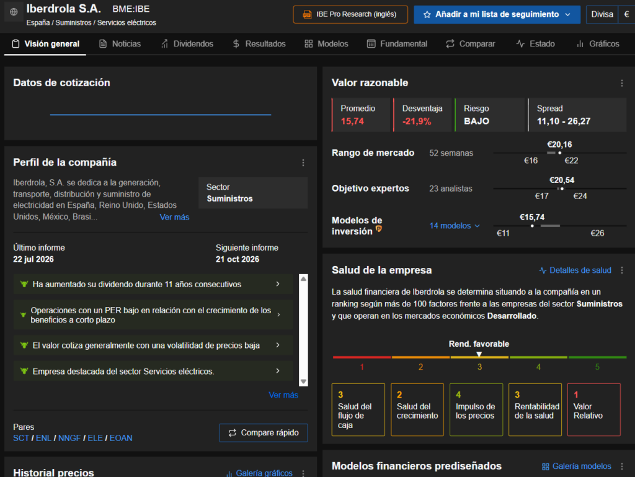Image resolution: width=635 pixels, height=477 pixels.
Task: Open Galería gráficos link
Action: [x=259, y=473]
